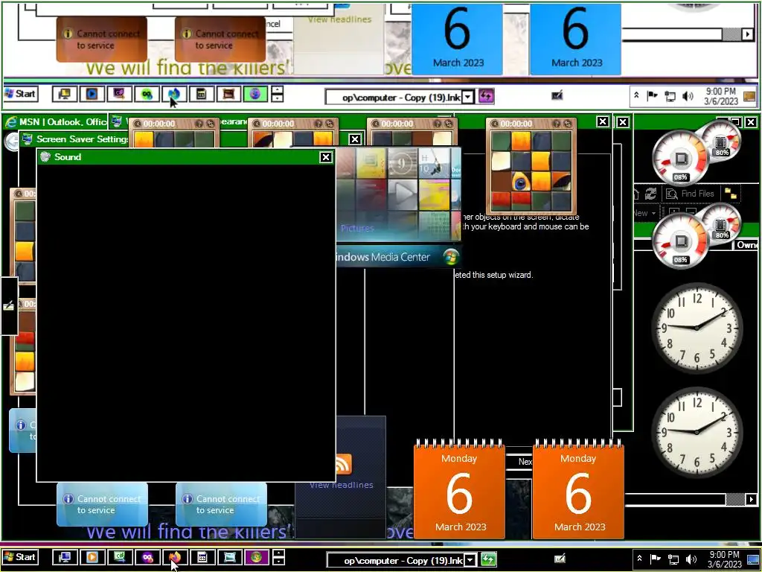
Task: Click View headlines in the dark feed gadget
Action: [x=342, y=485]
